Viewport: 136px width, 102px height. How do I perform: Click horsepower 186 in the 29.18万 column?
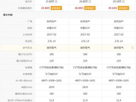[x=119, y=54]
